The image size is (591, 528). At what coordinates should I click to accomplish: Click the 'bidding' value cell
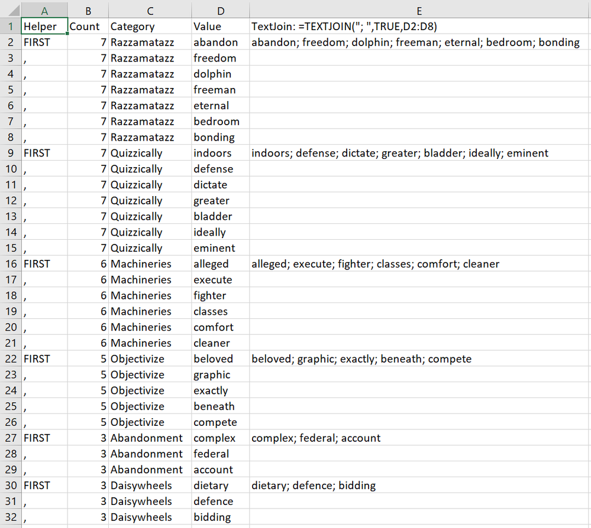pyautogui.click(x=221, y=517)
